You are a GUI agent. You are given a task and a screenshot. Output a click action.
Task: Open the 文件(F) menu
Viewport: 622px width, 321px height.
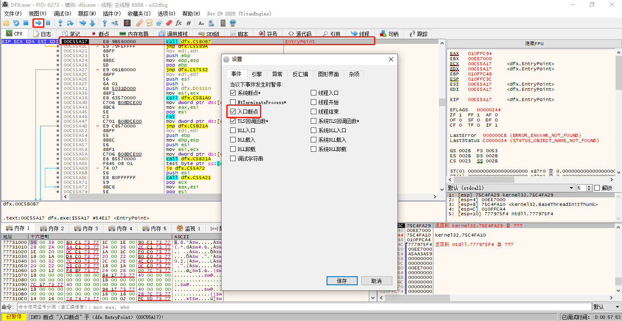tap(13, 14)
